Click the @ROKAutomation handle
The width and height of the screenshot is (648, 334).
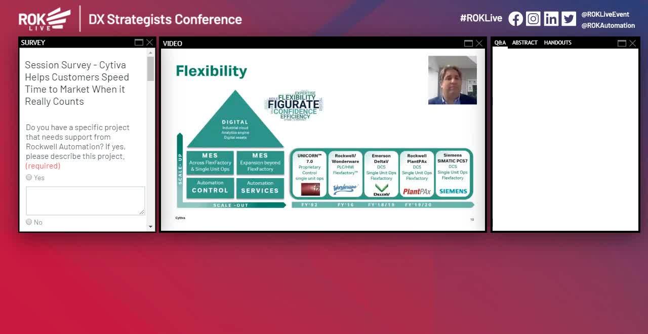click(607, 25)
